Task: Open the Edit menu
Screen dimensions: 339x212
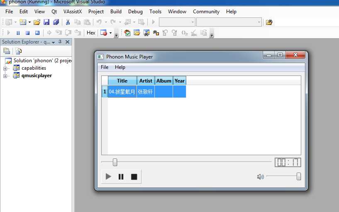Action: coord(24,12)
